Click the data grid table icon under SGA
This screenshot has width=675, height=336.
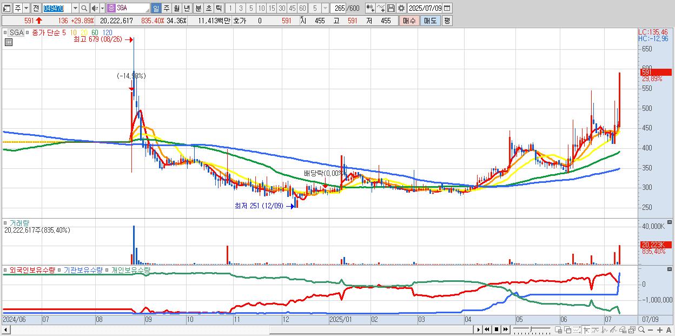coord(8,42)
